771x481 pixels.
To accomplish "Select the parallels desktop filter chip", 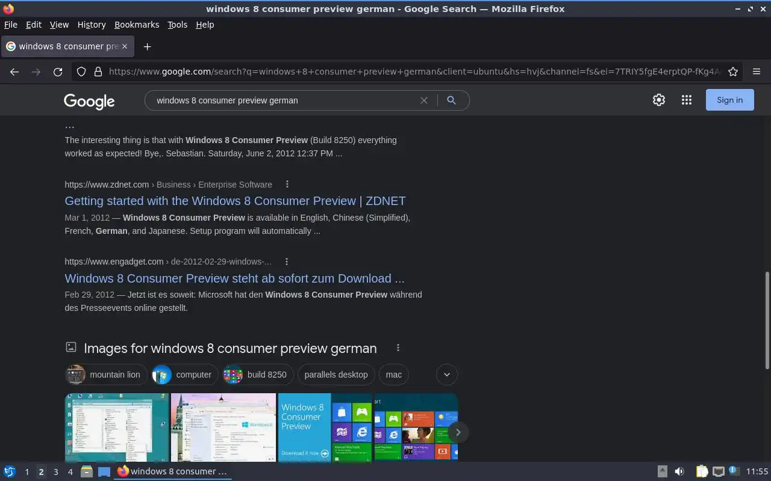I will [336, 375].
